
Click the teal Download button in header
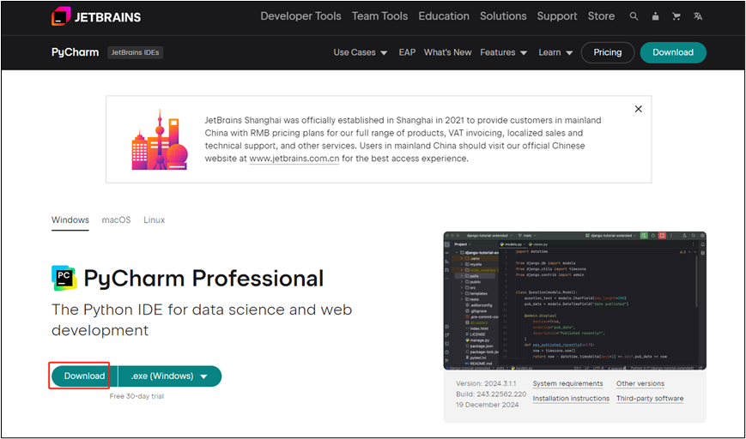pos(673,52)
